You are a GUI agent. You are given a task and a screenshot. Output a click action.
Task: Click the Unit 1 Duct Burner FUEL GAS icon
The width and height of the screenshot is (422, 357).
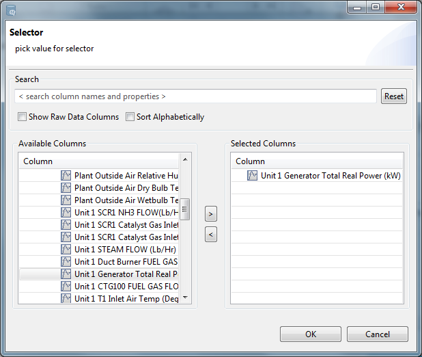tap(66, 261)
